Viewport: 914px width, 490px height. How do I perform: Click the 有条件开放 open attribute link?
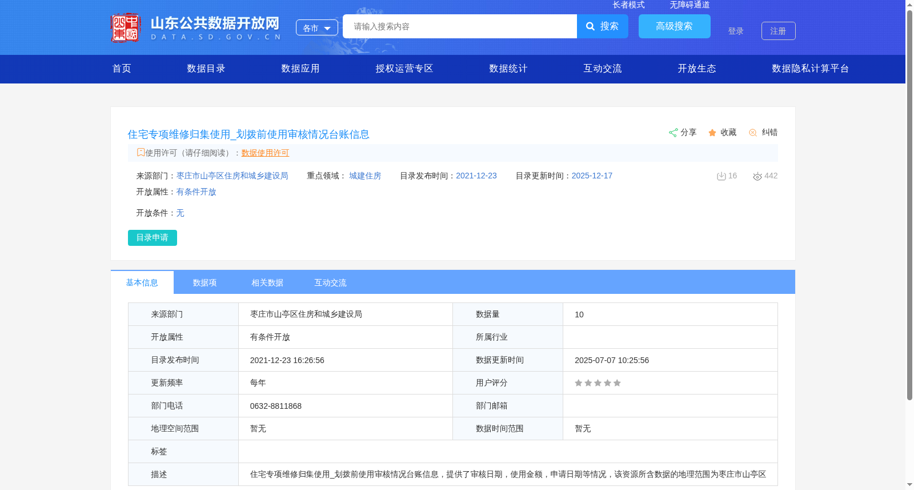(196, 192)
